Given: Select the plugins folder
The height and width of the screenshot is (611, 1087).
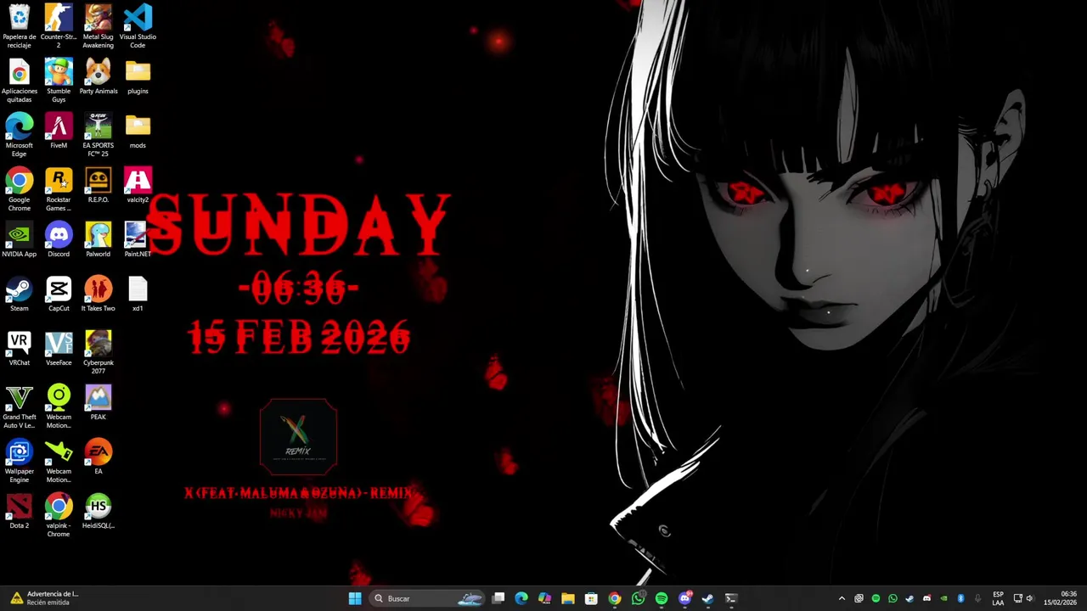Looking at the screenshot, I should (x=138, y=76).
